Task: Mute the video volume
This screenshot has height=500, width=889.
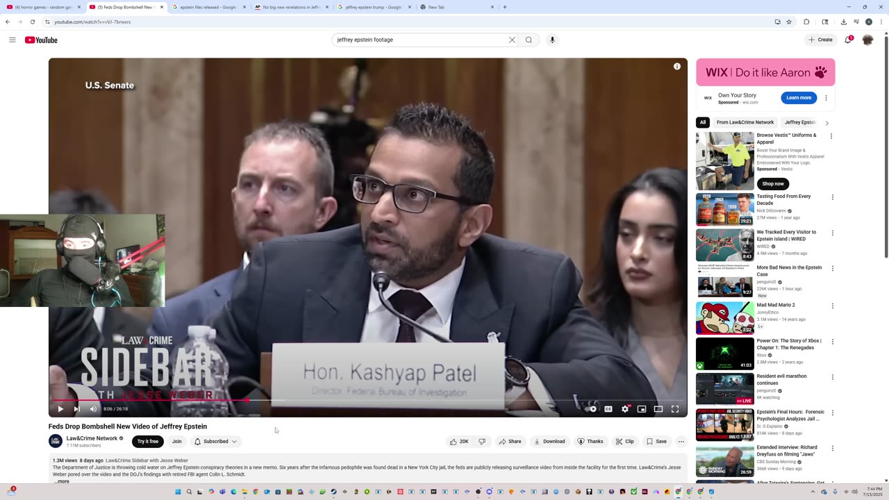Action: click(93, 409)
